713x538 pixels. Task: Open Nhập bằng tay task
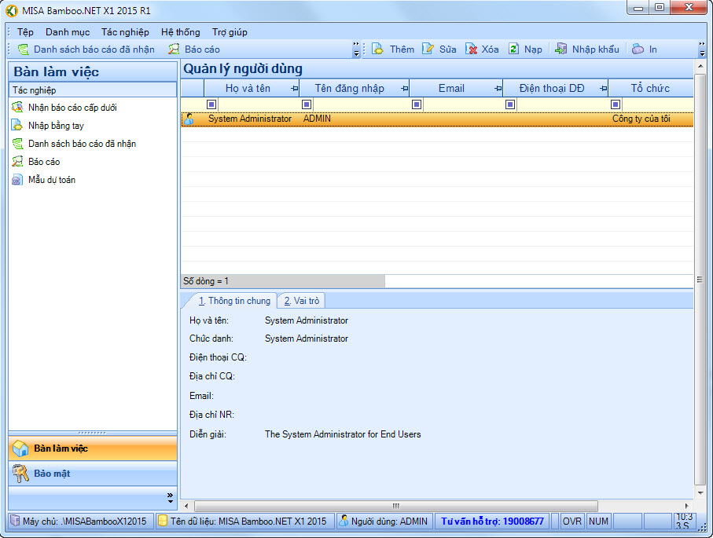[x=56, y=126]
